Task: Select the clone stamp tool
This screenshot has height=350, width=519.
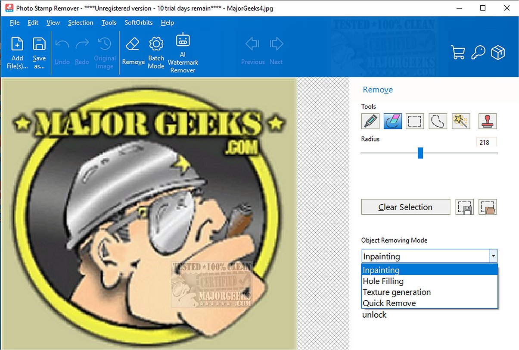Action: (488, 121)
